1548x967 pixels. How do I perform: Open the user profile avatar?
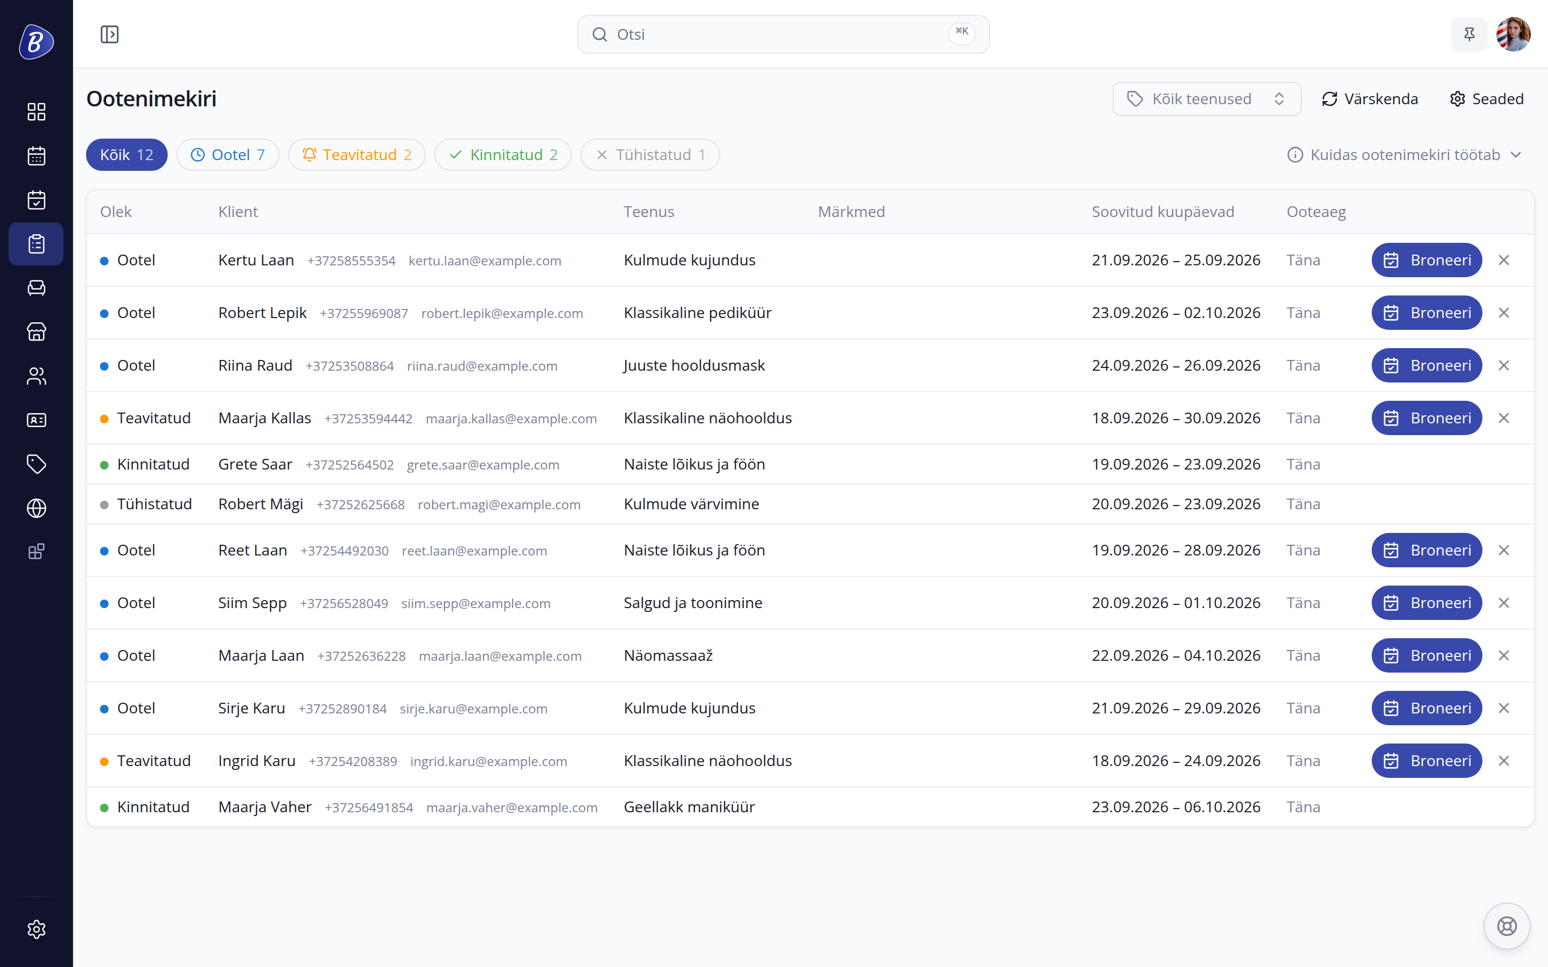click(1514, 34)
